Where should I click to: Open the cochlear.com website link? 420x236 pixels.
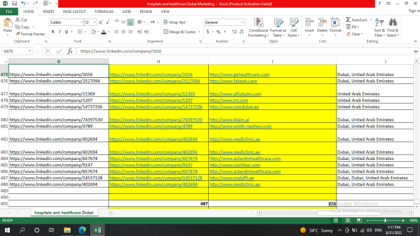coord(235,165)
